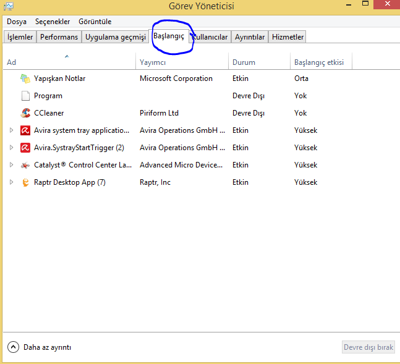Click Yok impact value of CCleaner
Screen dimensions: 400x364
pyautogui.click(x=300, y=113)
